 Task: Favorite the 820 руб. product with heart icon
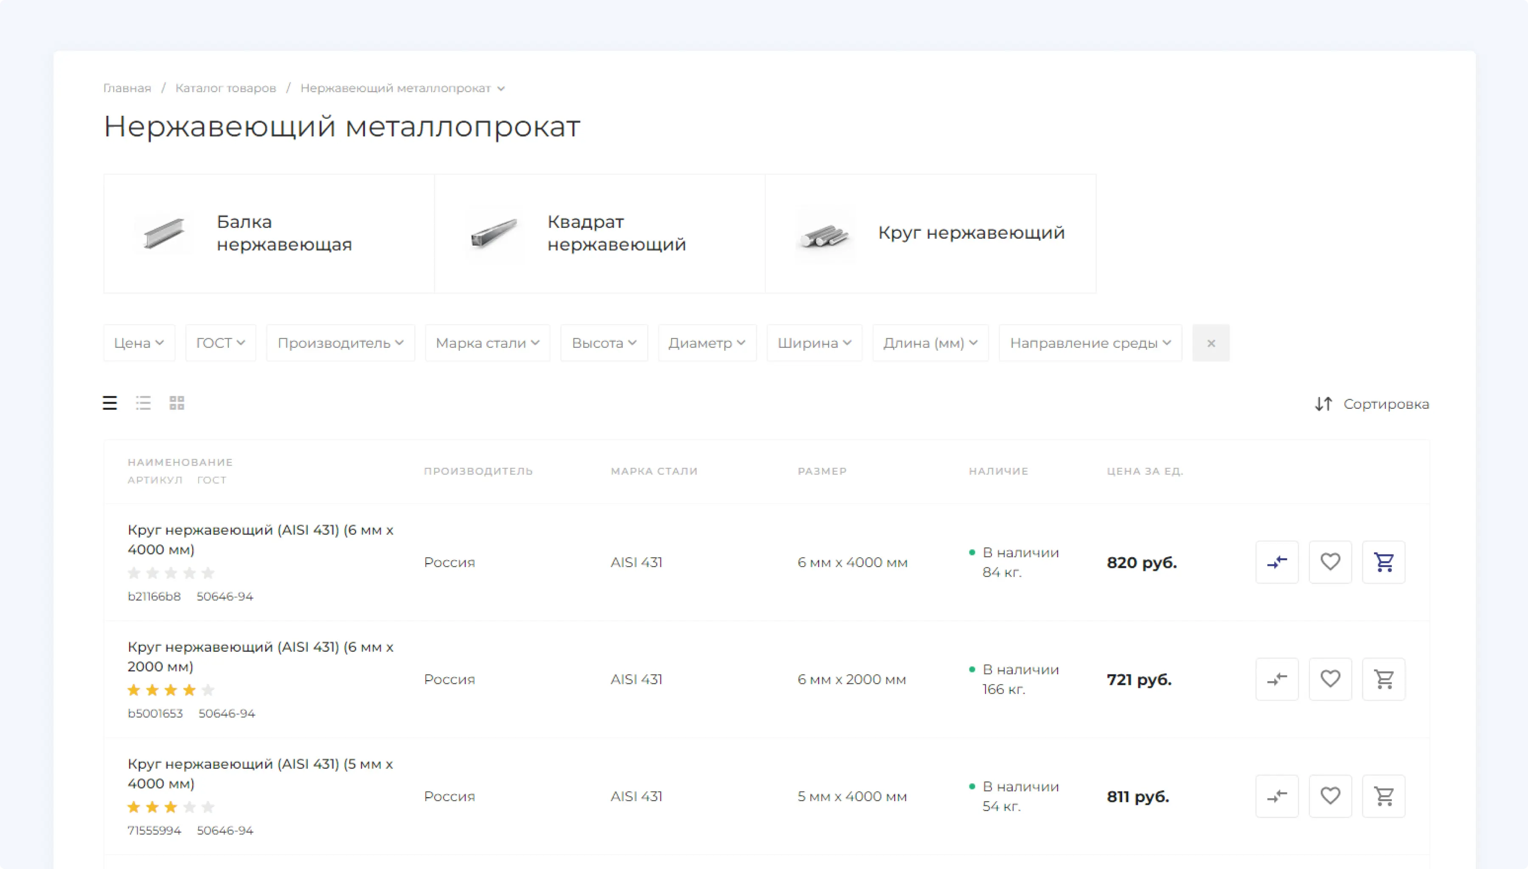pos(1330,562)
